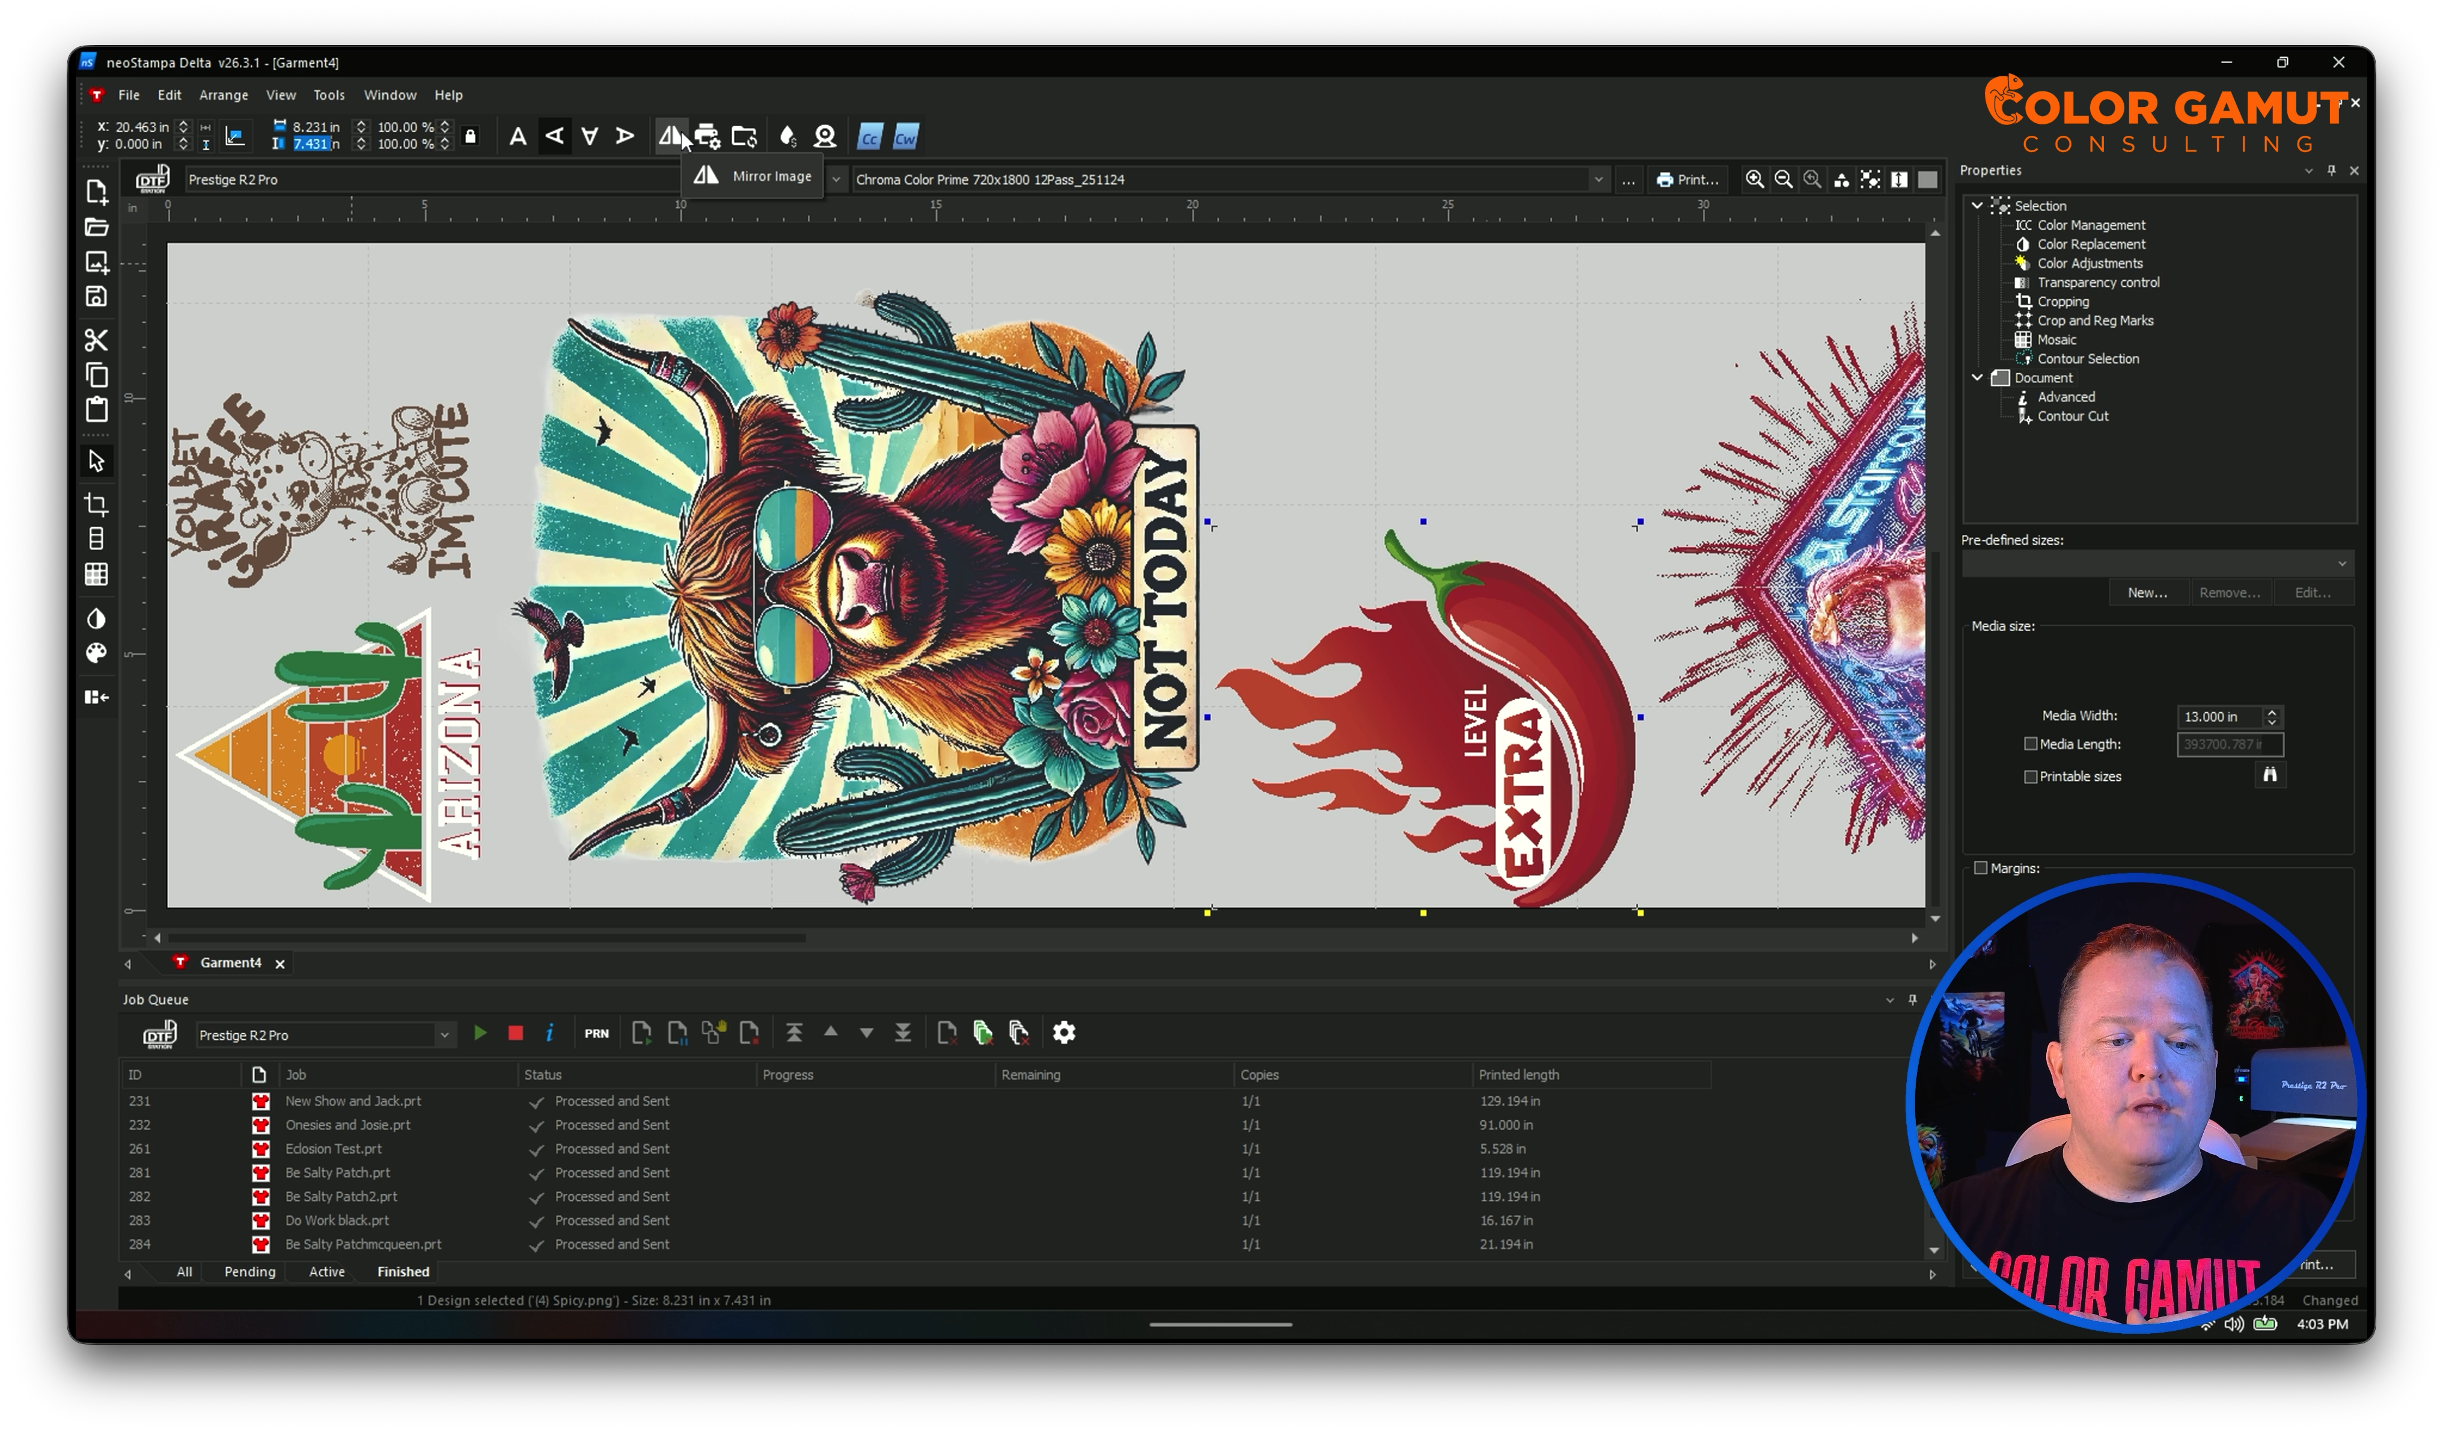Expand the Pre-defined sizes dropdown
Viewport: 2443px width, 1433px height.
pyautogui.click(x=2341, y=563)
